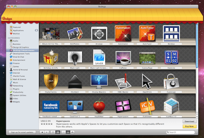This screenshot has height=138, width=204.
Task: Rate Hyperspaces with the star rating
Action: click(47, 124)
